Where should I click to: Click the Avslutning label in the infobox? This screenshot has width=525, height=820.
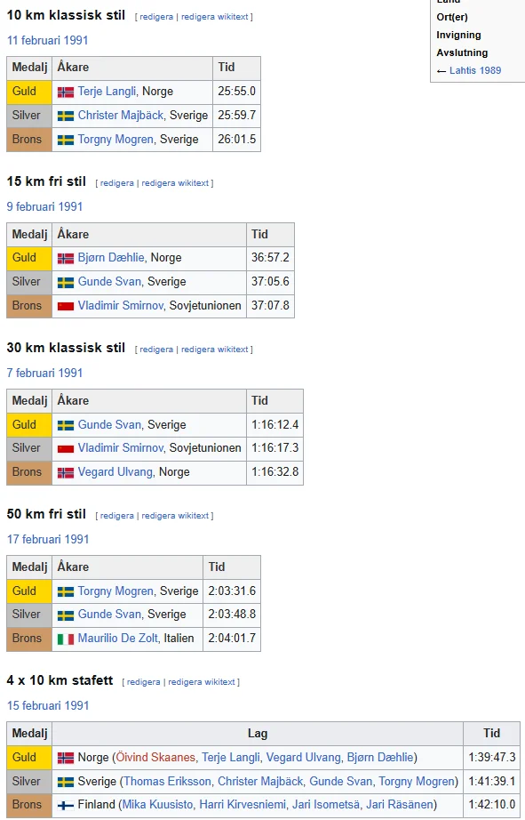(462, 52)
